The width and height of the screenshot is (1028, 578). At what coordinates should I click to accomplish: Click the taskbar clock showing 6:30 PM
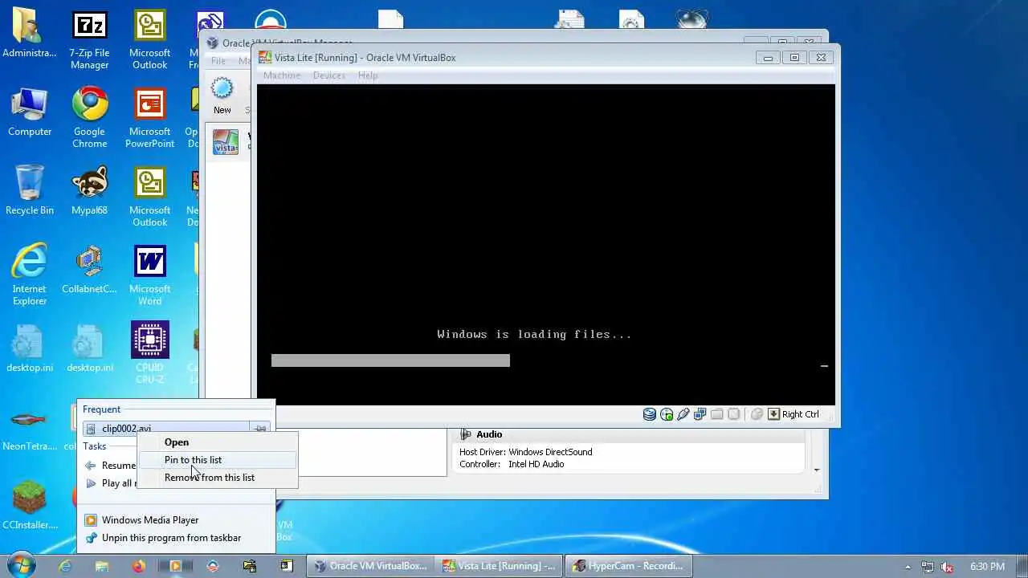tap(987, 566)
